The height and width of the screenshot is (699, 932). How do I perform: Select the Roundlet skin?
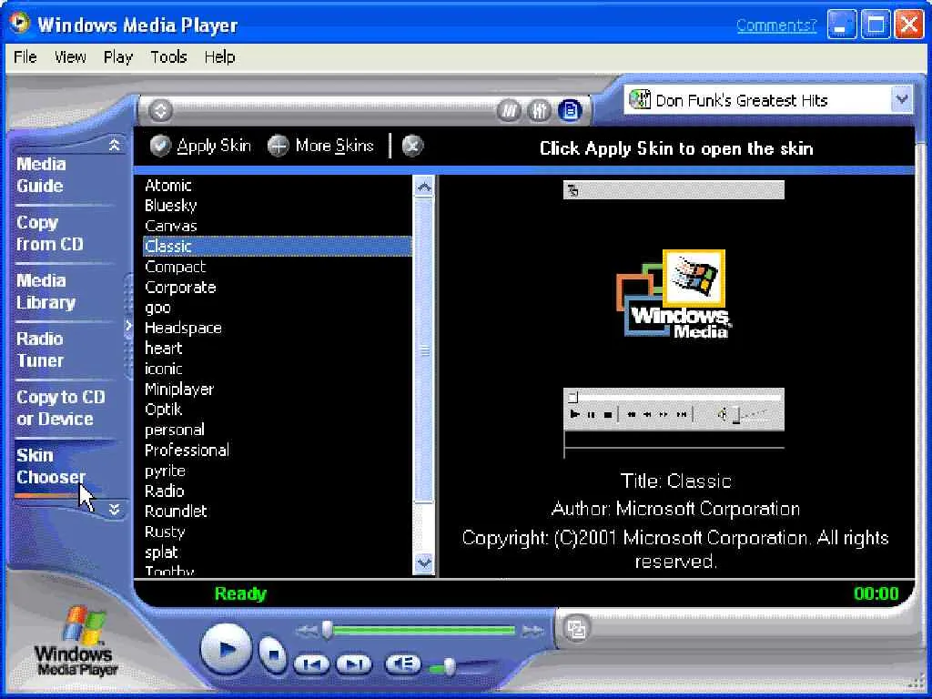[277, 512]
